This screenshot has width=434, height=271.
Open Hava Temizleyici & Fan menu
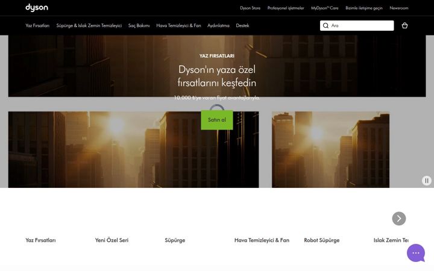click(178, 25)
